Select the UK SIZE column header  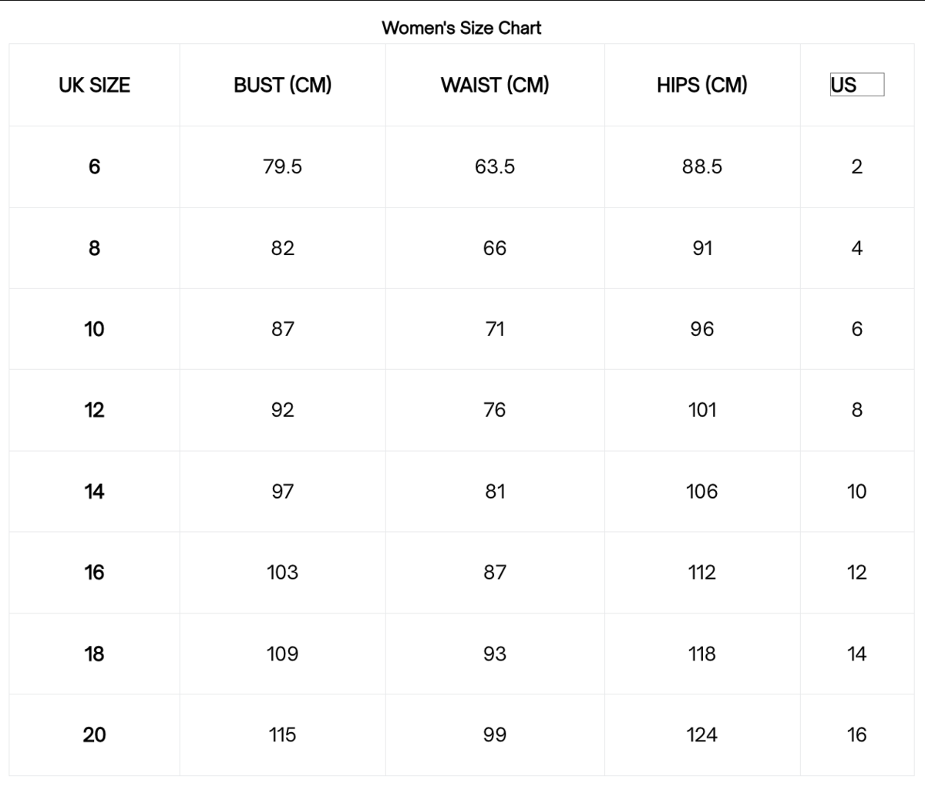click(x=94, y=85)
